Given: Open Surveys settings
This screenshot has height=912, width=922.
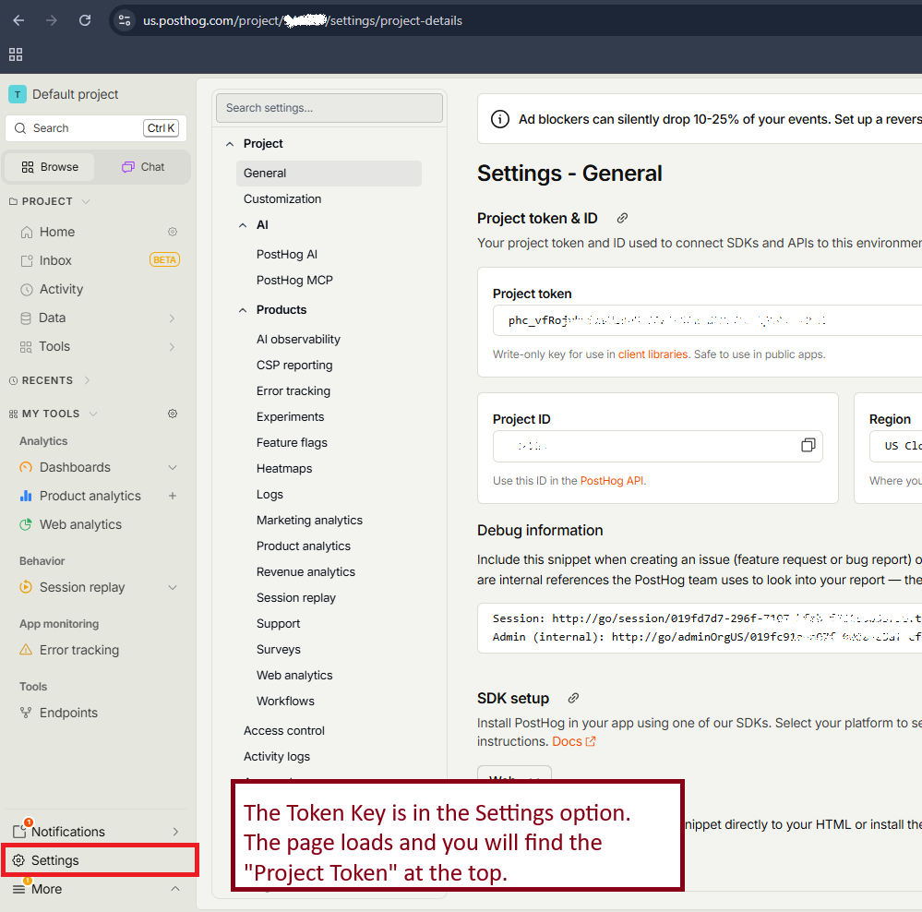Looking at the screenshot, I should click(x=278, y=650).
